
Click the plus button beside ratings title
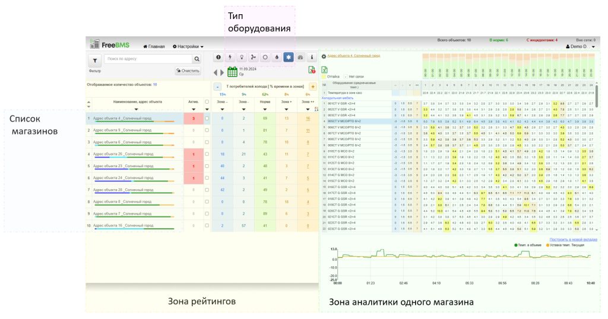(312, 87)
